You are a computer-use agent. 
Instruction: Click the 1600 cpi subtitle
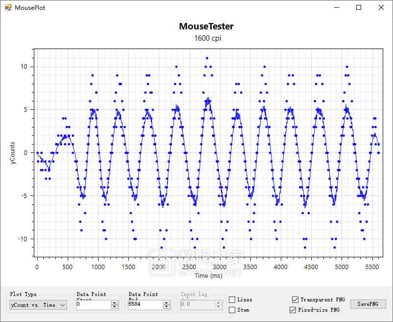(208, 38)
